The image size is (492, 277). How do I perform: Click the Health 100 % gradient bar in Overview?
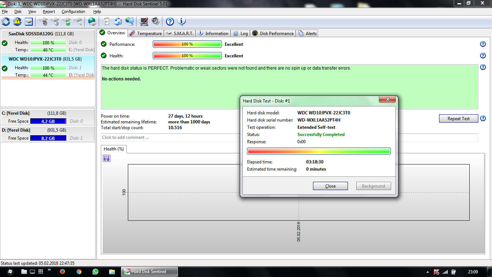[x=187, y=56]
